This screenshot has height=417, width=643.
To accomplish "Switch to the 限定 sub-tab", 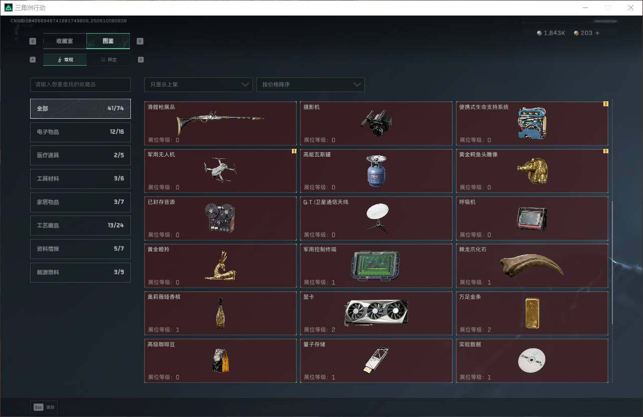I will coord(108,60).
